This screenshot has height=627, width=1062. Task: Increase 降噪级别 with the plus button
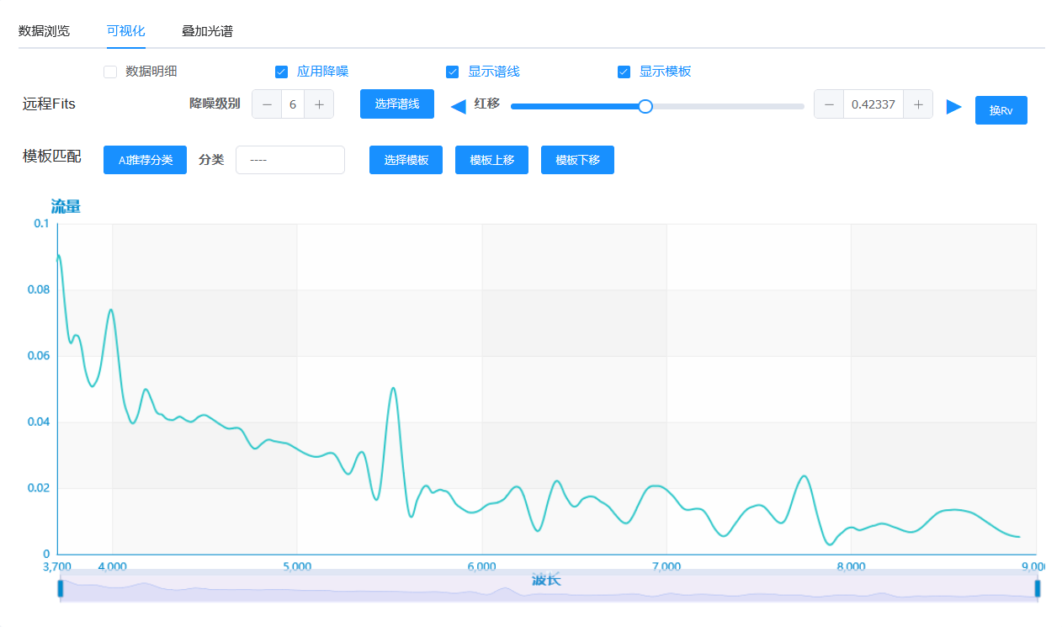pyautogui.click(x=319, y=104)
